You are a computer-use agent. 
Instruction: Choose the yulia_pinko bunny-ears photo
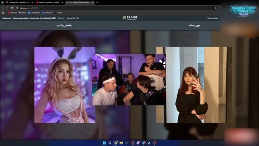[65, 85]
